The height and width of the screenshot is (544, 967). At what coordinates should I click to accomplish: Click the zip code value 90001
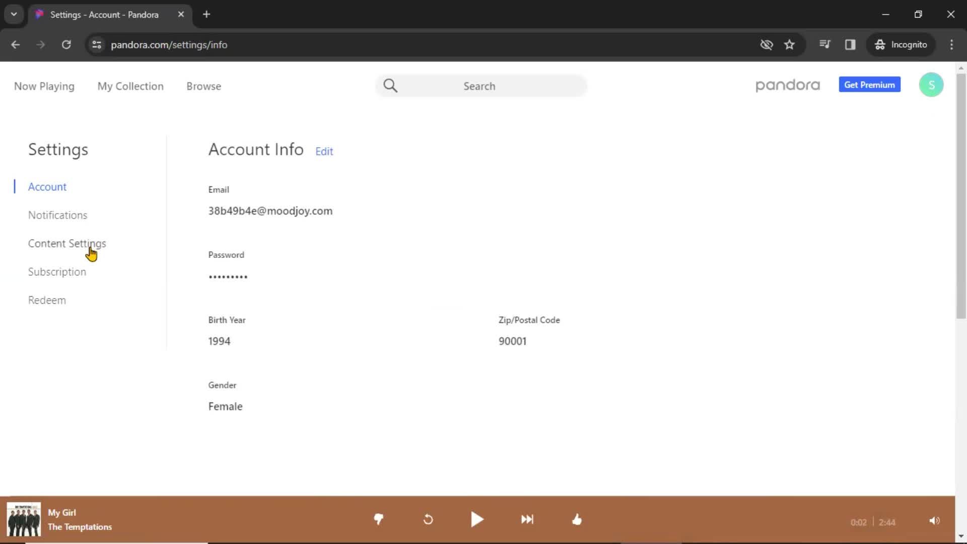[x=512, y=342]
